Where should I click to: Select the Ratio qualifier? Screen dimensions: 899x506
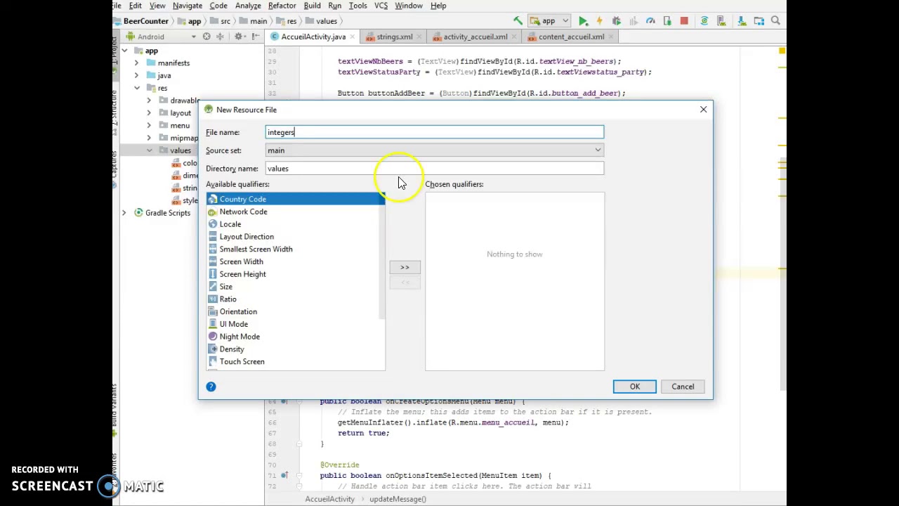pyautogui.click(x=296, y=299)
